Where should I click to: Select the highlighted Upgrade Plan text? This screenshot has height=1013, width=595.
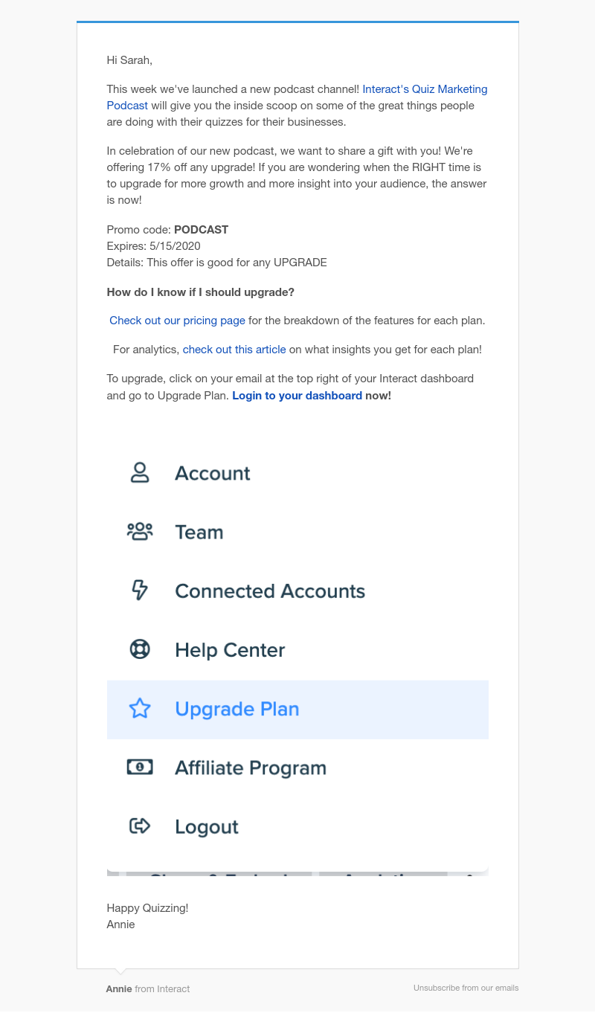click(237, 709)
